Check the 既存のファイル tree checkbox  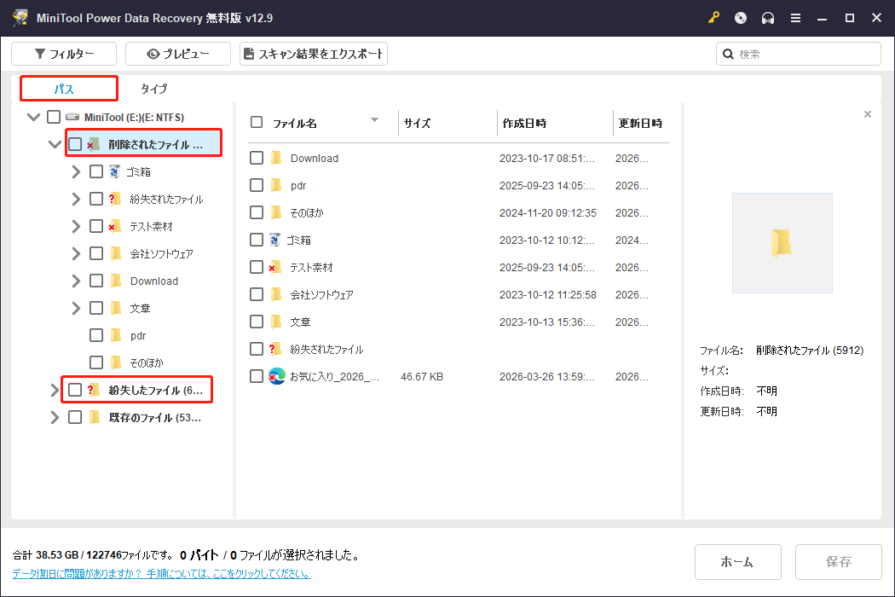click(75, 418)
